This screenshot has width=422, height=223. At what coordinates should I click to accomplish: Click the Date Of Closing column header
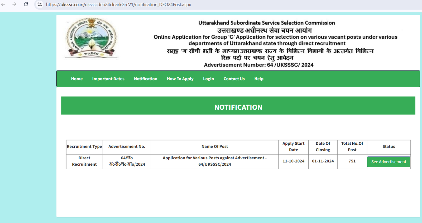323,147
